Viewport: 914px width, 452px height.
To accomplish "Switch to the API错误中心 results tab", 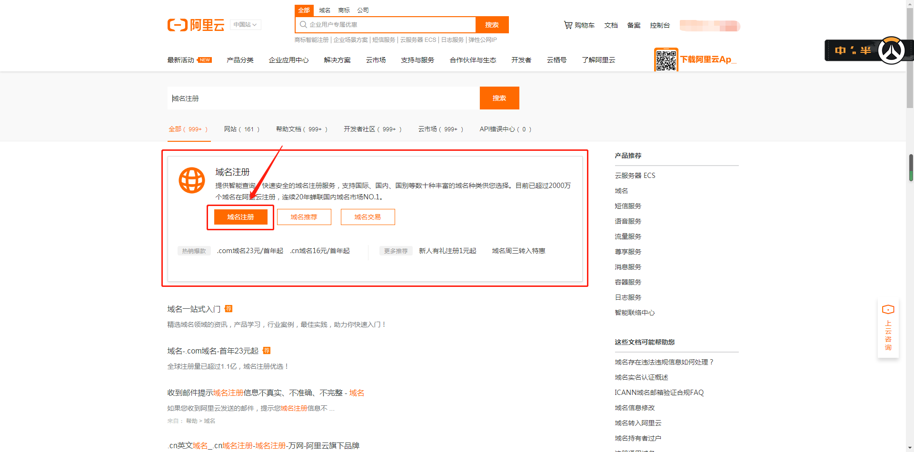I will (506, 129).
